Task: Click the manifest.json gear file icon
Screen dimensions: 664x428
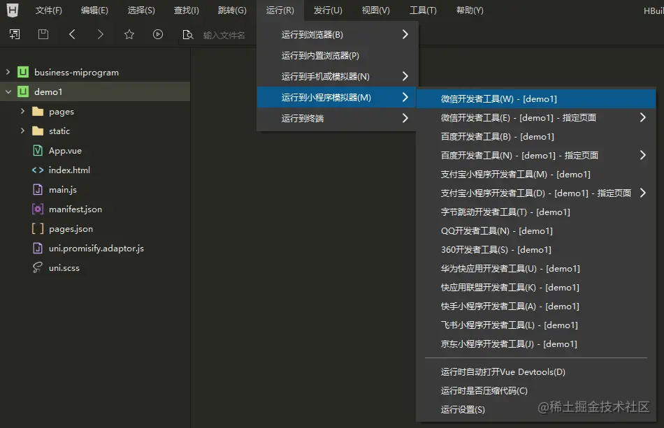Action: 38,209
